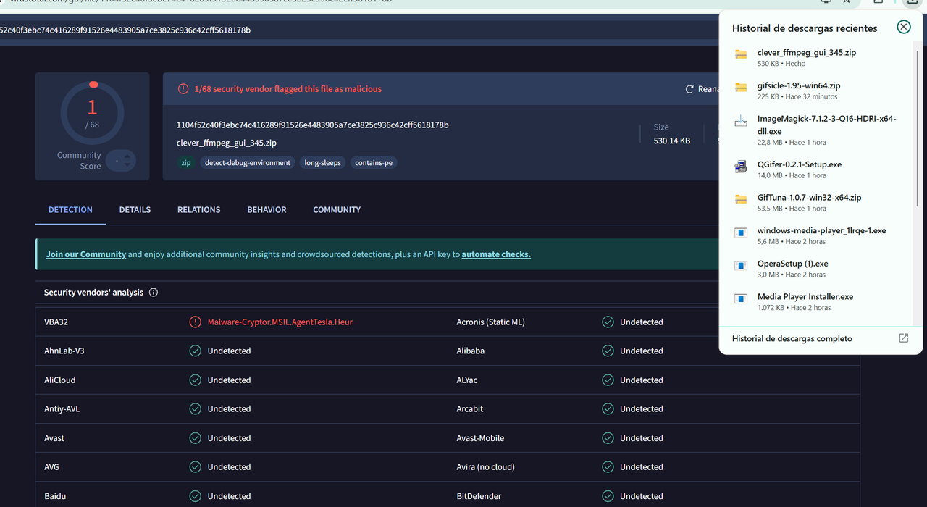This screenshot has width=927, height=507.
Task: Click the gifsicle-1.95-win64.zip folder icon
Action: (741, 88)
